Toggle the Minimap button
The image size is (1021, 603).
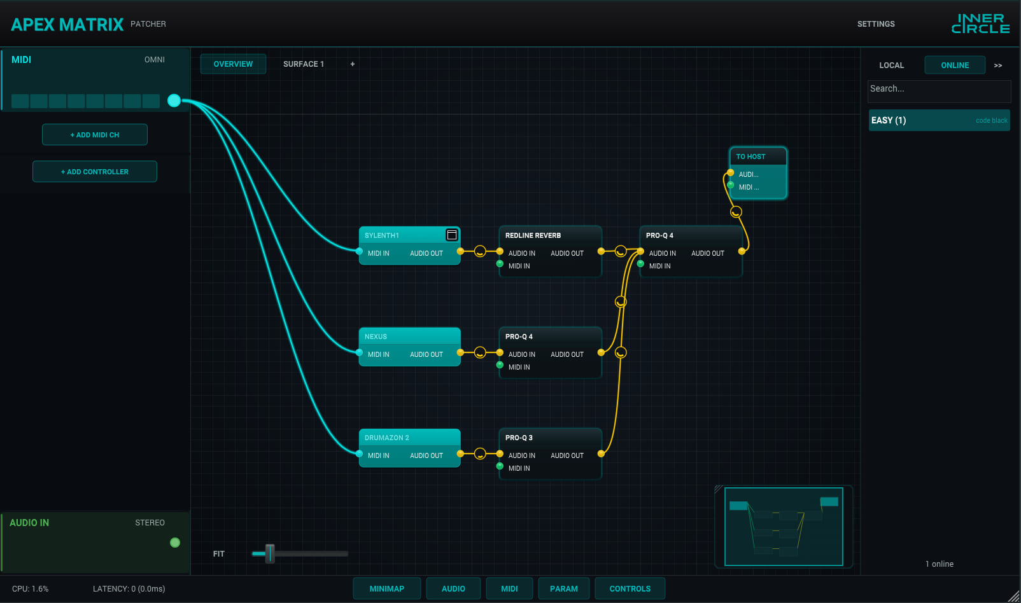point(387,589)
